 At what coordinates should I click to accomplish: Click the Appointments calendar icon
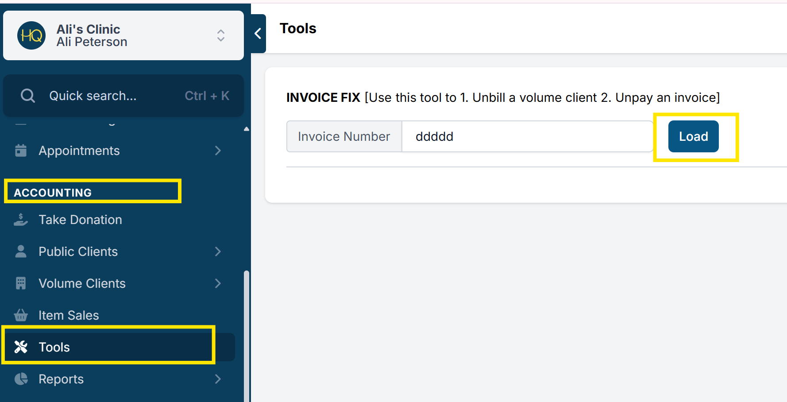21,151
